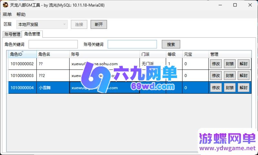This screenshot has width=258, height=155.
Task: Expand the 区服 server dropdown
Action: [42, 24]
